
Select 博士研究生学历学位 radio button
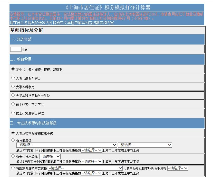[13, 113]
